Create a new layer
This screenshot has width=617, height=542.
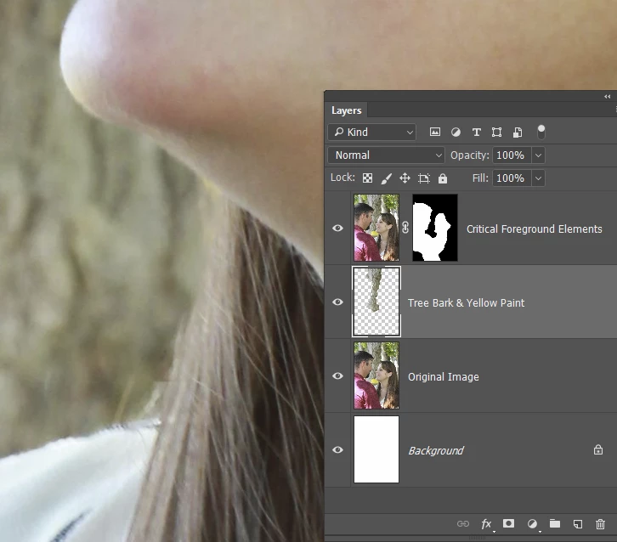(x=578, y=524)
